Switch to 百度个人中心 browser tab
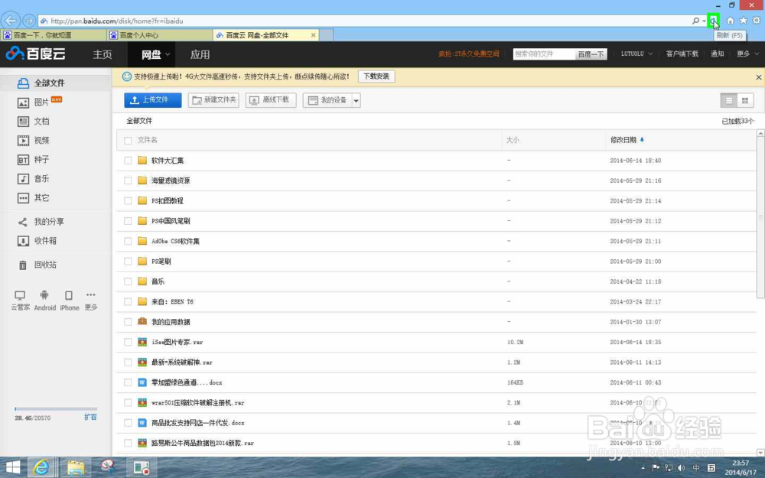 (160, 35)
